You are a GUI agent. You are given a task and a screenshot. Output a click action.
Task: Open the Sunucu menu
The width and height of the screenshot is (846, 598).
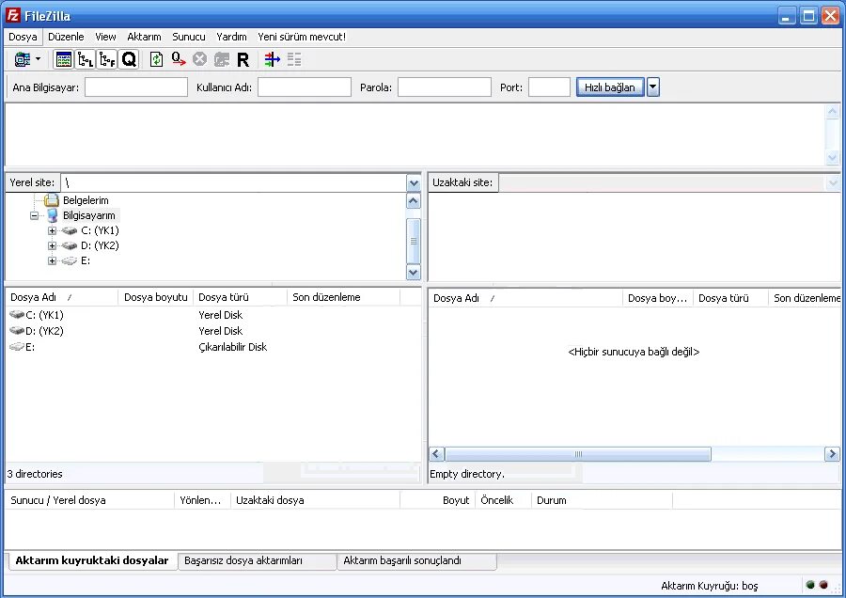188,37
